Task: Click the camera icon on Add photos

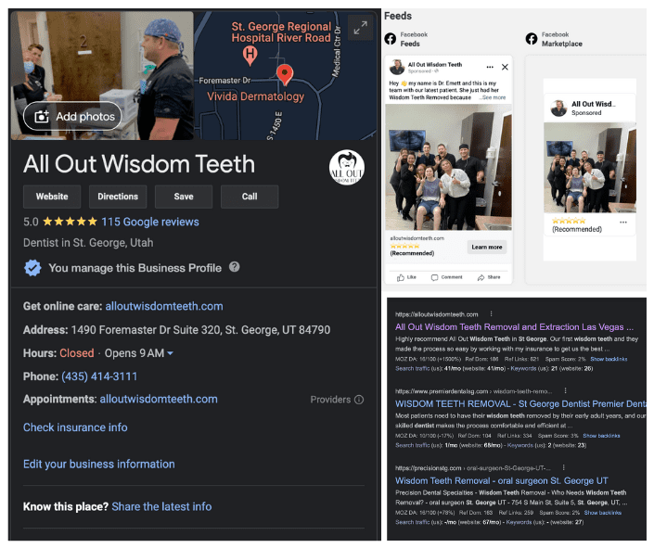Action: click(x=42, y=116)
